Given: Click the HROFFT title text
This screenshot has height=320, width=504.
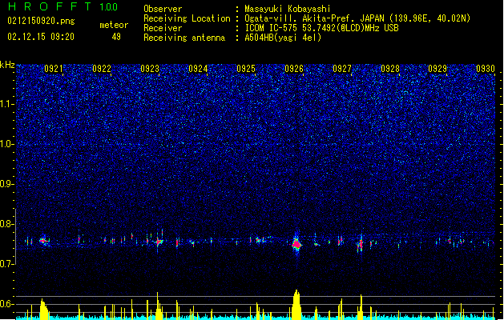Looking at the screenshot, I should pos(50,6).
